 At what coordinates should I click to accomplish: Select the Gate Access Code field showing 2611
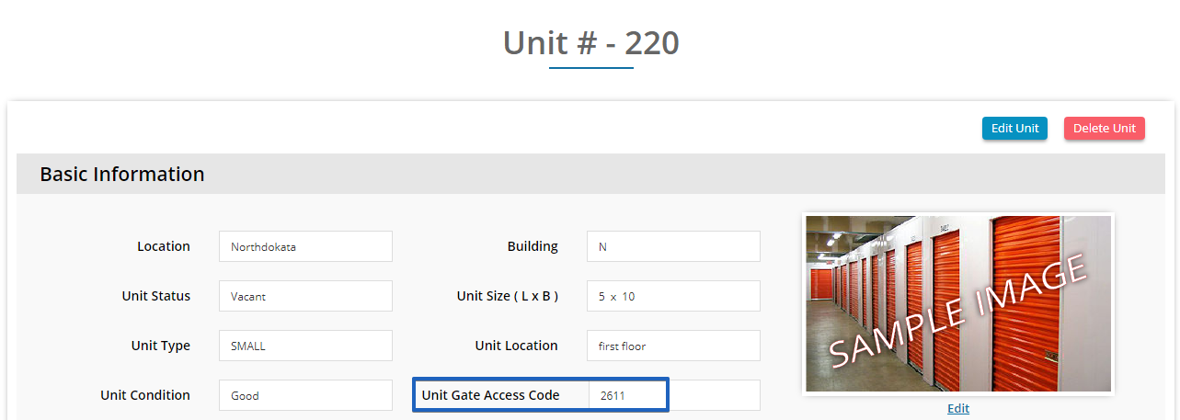(674, 395)
